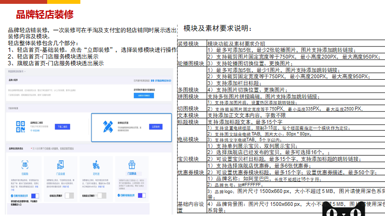385x216 pixels.
Task: Click the blue open Alipay light-store button
Action: pyautogui.click(x=144, y=96)
